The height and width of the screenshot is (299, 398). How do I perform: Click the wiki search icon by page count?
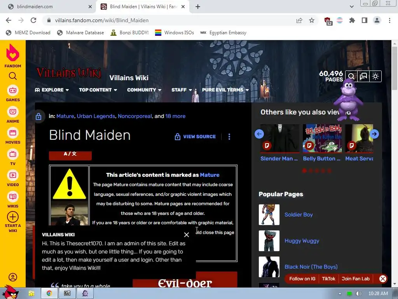pyautogui.click(x=351, y=76)
